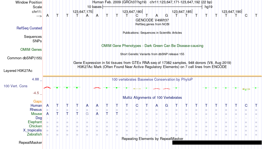Viewport: 262px width, 149px height.
Task: Select the SNPs track label
Action: 37,41
